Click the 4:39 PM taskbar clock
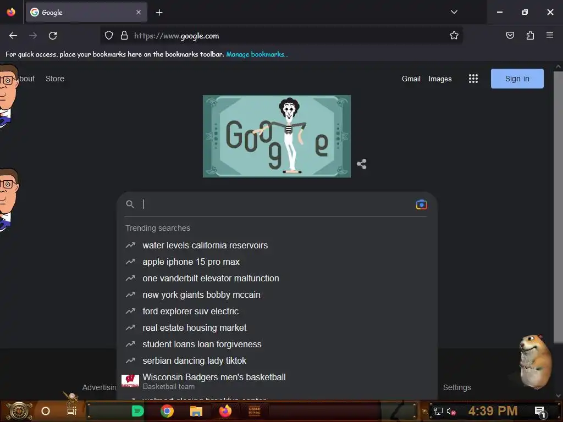This screenshot has width=563, height=422. [493, 411]
